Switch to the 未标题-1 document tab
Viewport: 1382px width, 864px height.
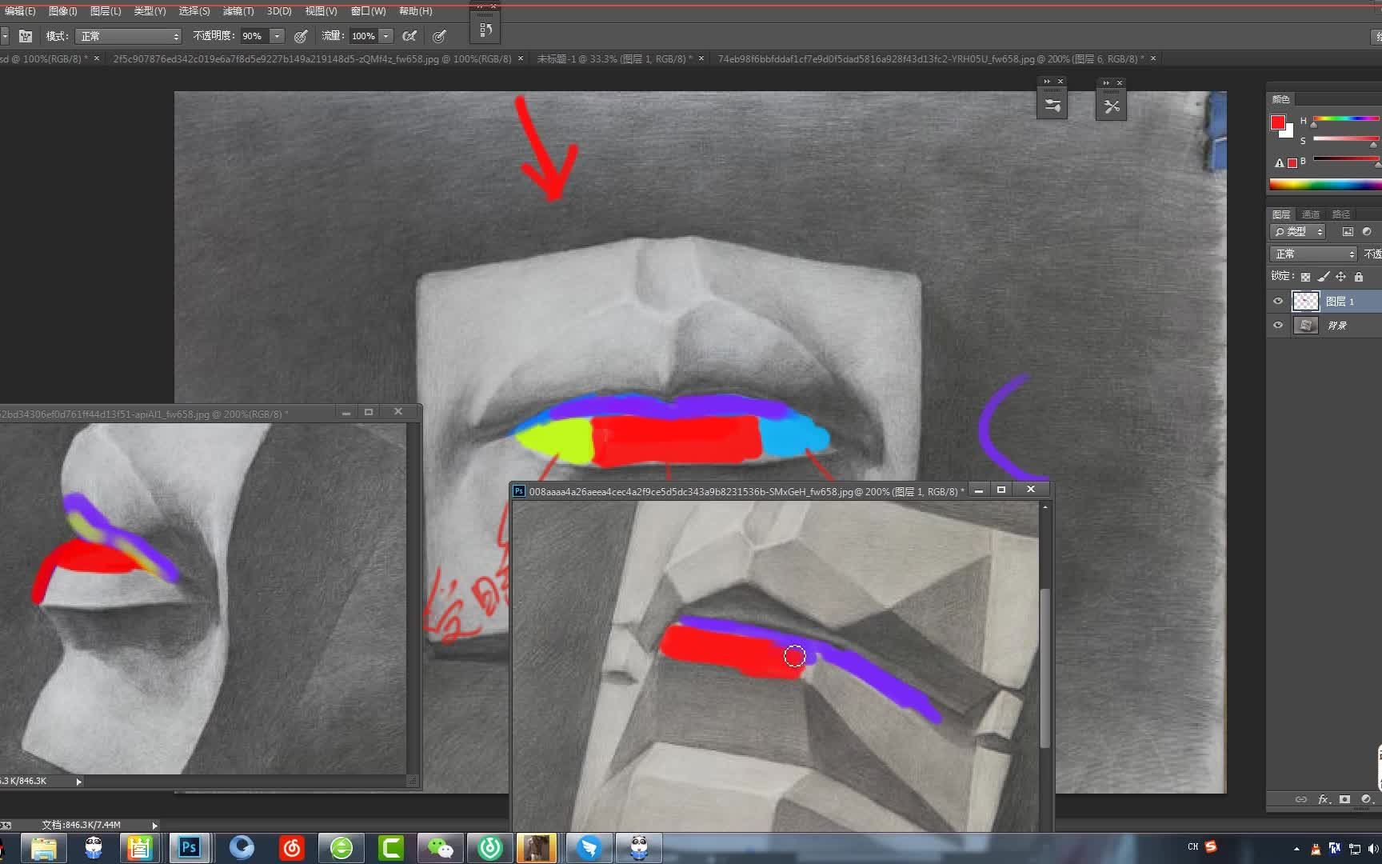[614, 58]
